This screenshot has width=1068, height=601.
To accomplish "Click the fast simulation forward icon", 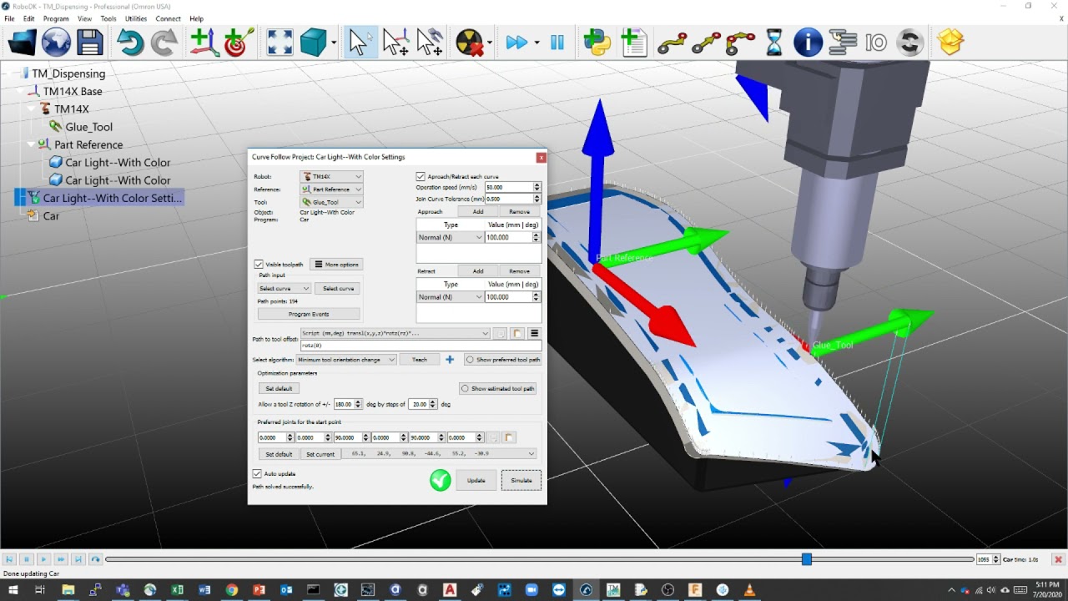I will (517, 42).
